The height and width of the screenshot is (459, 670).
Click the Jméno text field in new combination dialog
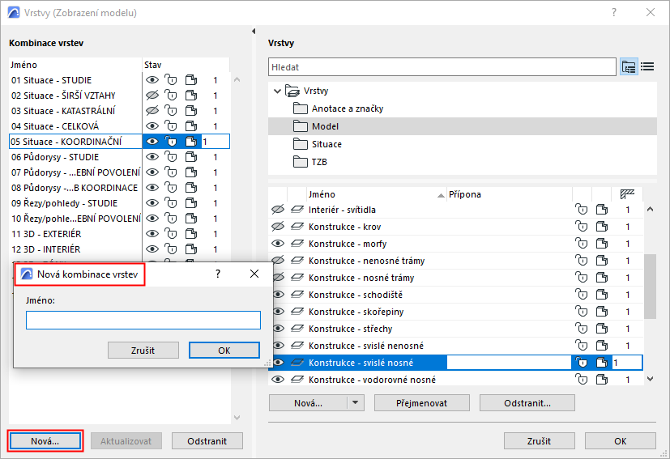[143, 321]
